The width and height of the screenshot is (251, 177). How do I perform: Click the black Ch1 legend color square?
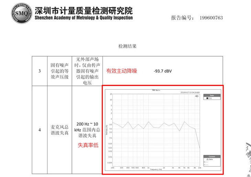coord(207,98)
